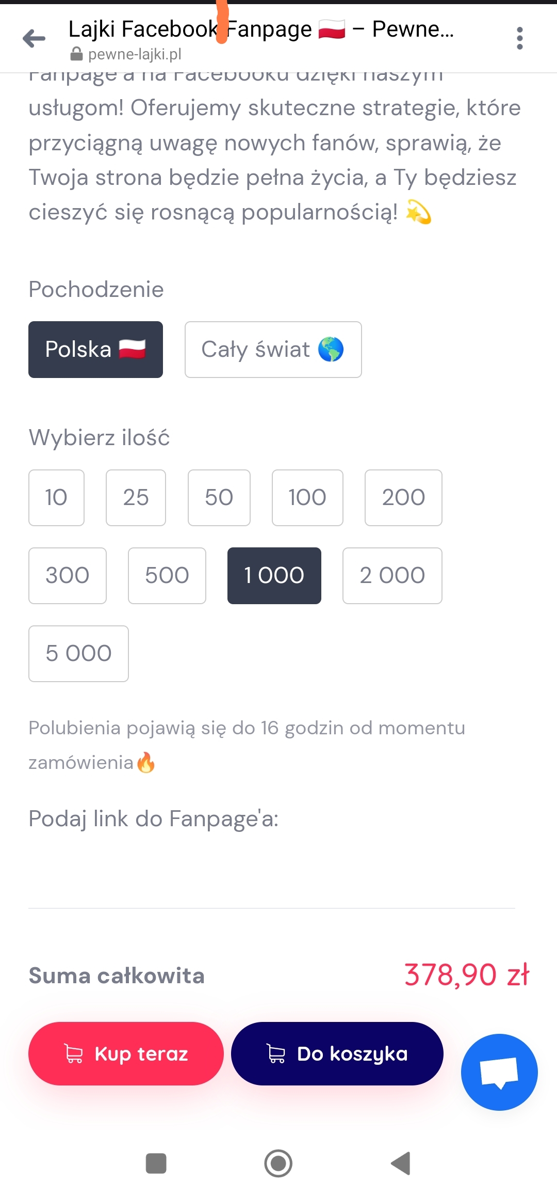Choose the 2 000 quantity option

(x=392, y=576)
